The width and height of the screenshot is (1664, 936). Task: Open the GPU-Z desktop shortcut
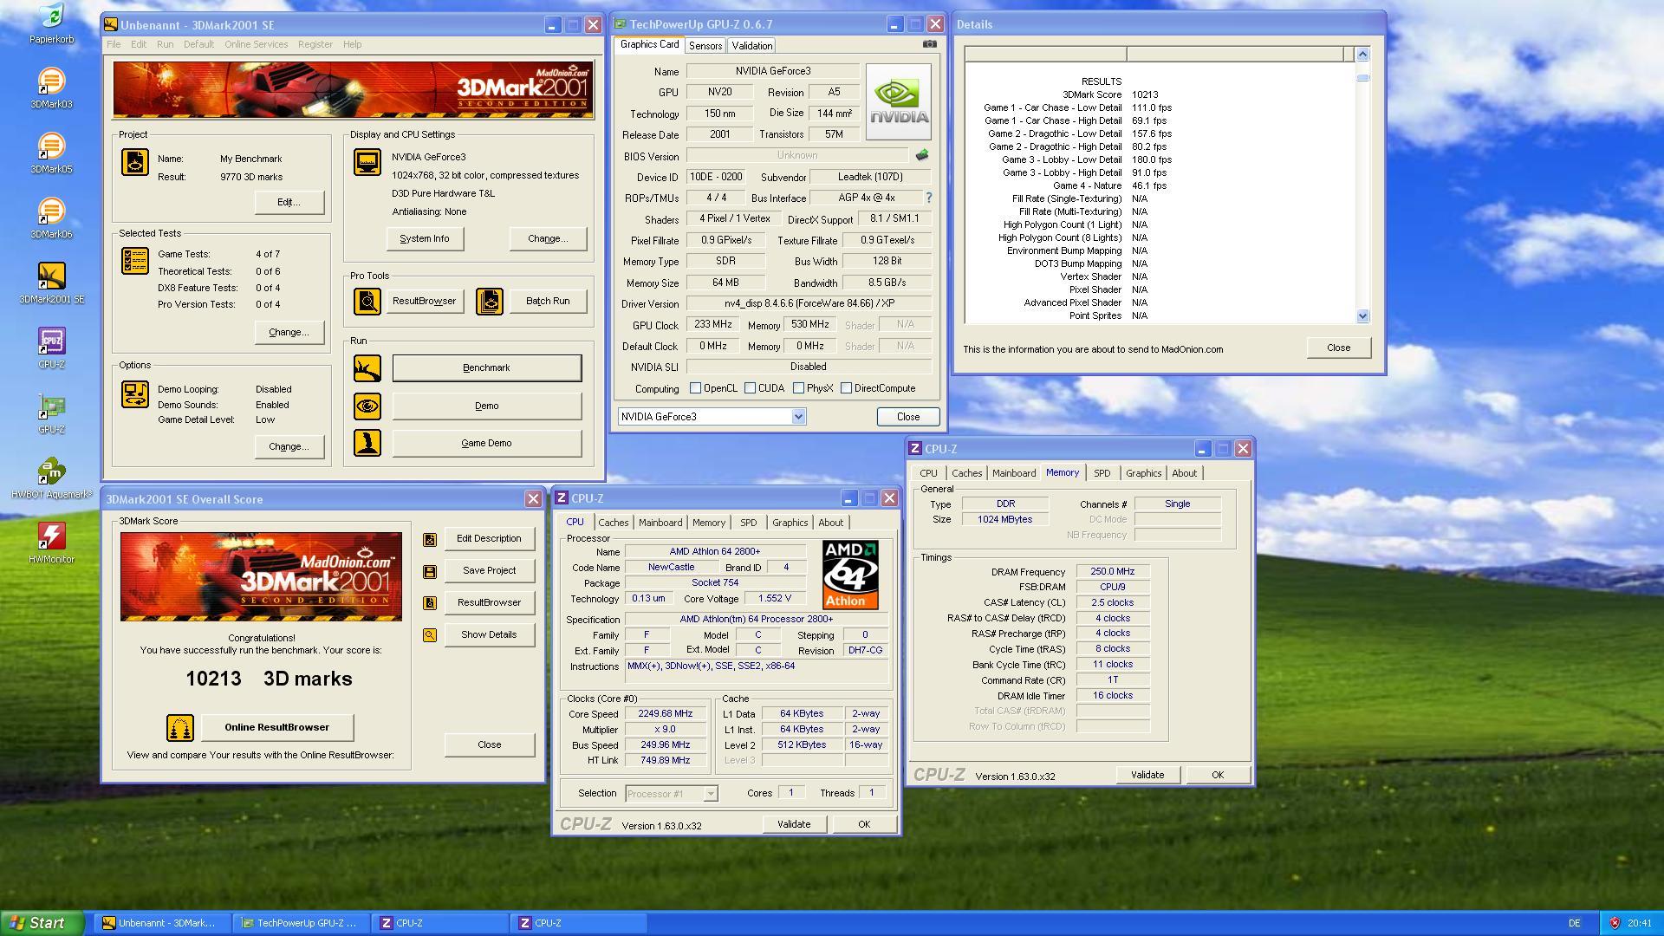(51, 413)
